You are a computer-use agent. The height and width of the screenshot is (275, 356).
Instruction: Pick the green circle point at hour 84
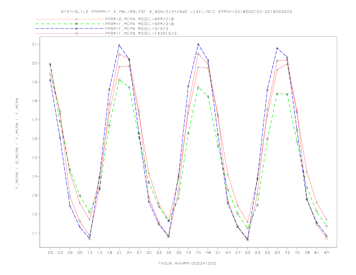click(326, 226)
